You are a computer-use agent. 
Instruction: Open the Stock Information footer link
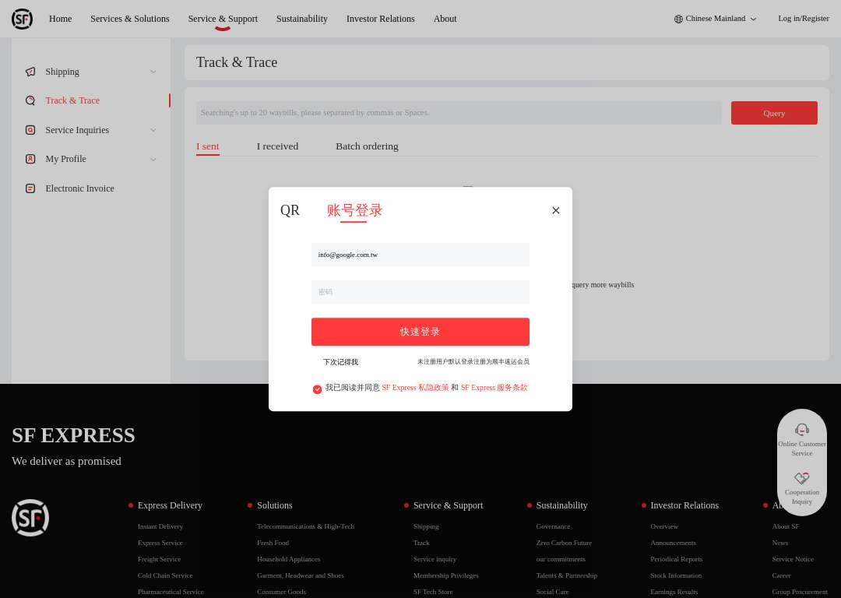point(676,575)
